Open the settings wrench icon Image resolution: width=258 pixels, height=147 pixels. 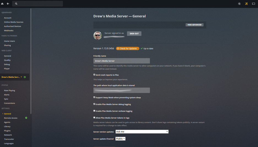246,4
